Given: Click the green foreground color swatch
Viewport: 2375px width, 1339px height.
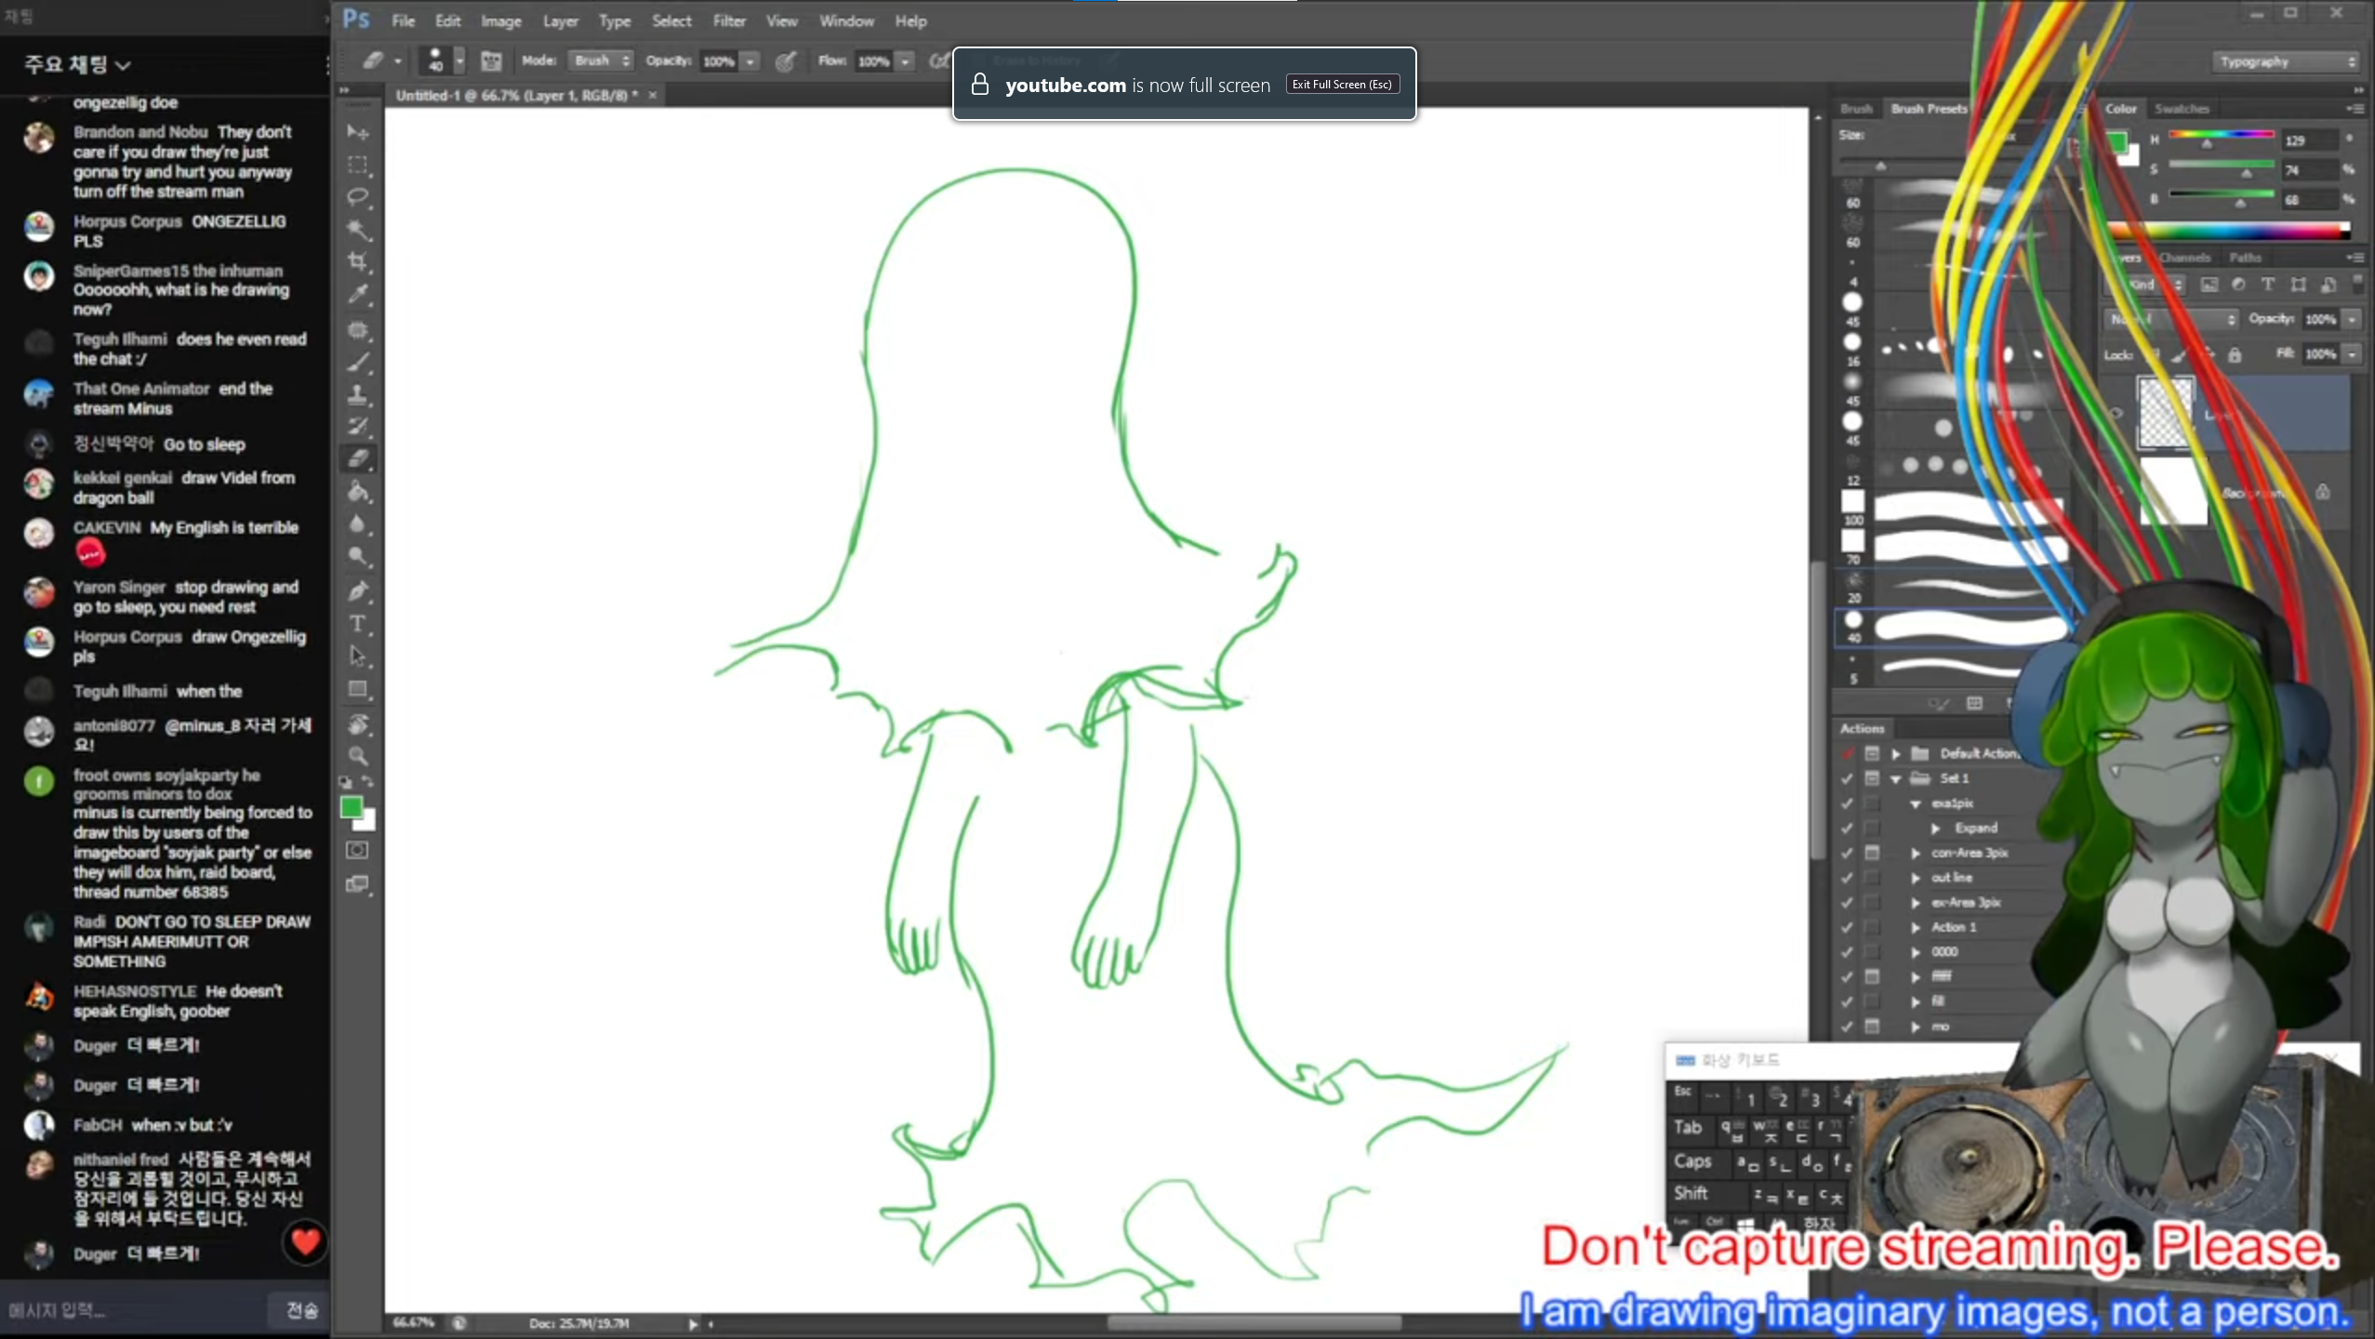Looking at the screenshot, I should (x=351, y=807).
